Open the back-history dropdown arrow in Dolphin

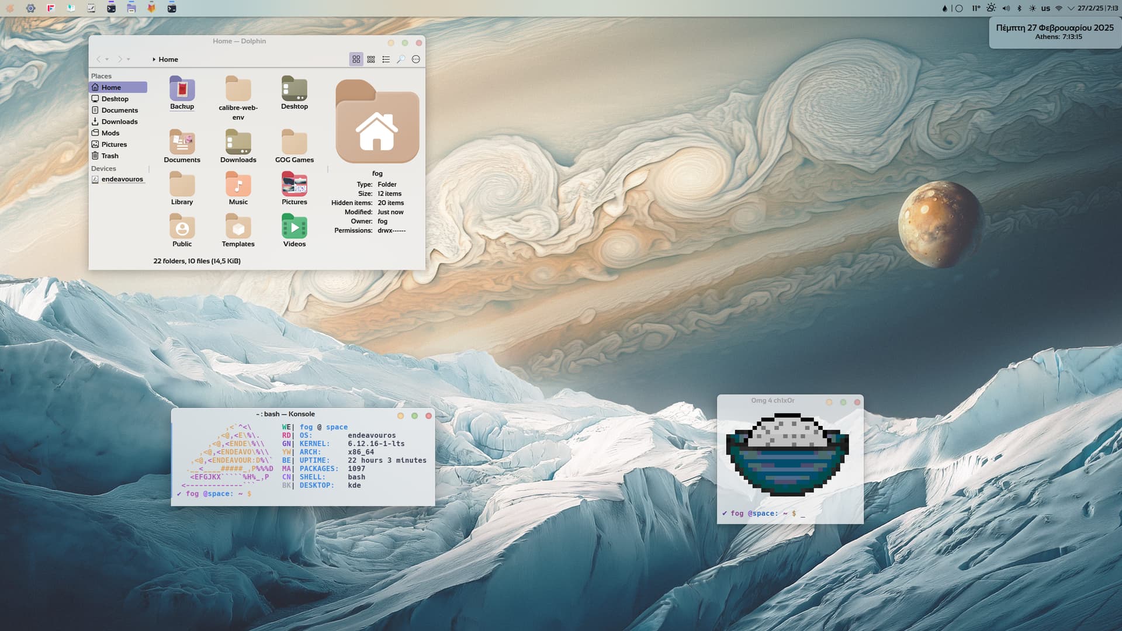107,60
